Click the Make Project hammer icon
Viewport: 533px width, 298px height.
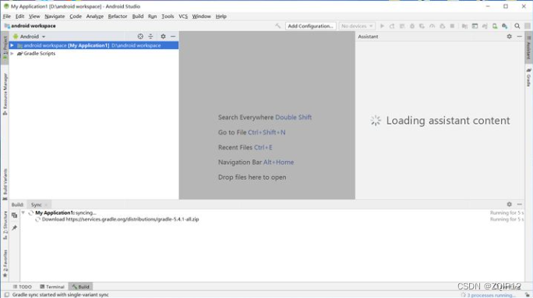278,26
